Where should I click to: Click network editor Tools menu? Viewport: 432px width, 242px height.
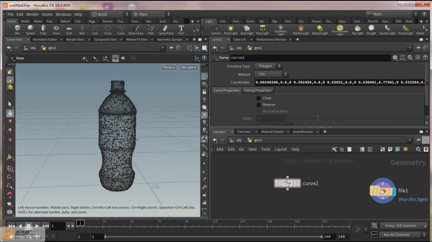266,149
